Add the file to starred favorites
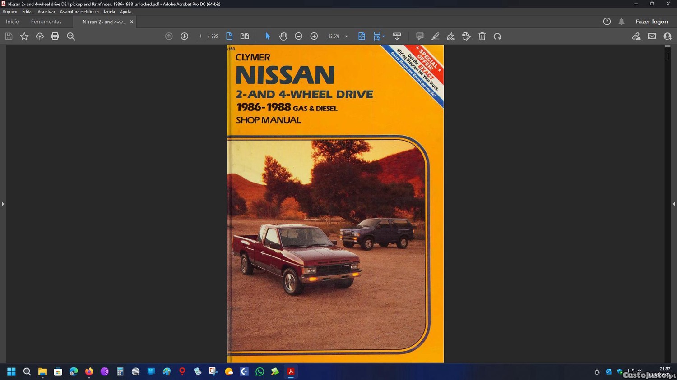The height and width of the screenshot is (380, 677). (x=24, y=37)
